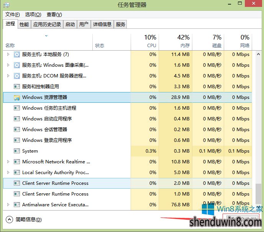Sort by 内存 column header
This screenshot has width=264, height=232.
pyautogui.click(x=175, y=42)
